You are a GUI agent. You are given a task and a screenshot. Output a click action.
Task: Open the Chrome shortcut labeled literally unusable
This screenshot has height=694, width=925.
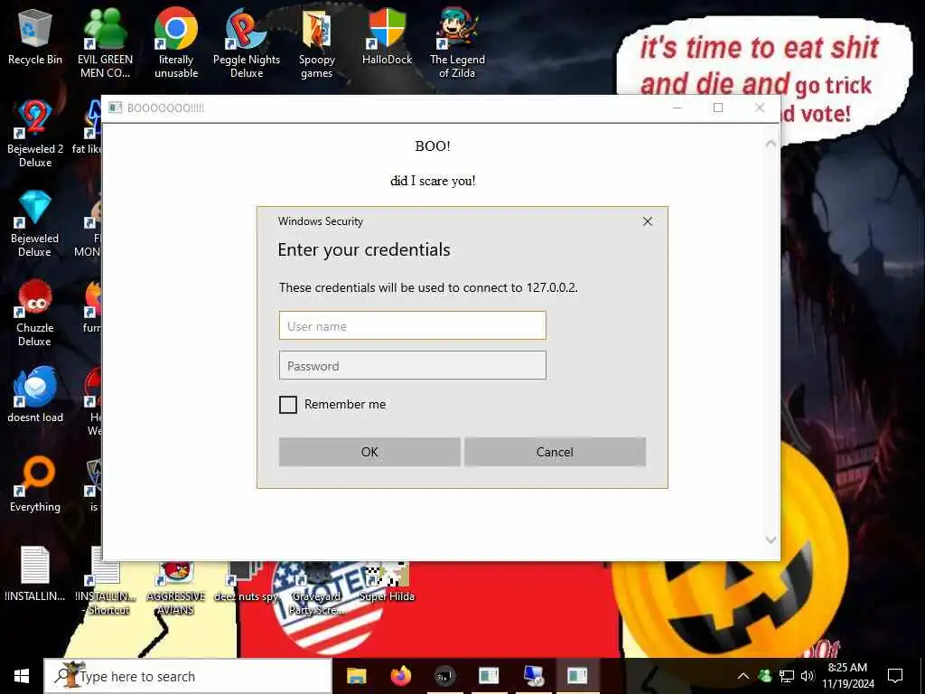176,42
